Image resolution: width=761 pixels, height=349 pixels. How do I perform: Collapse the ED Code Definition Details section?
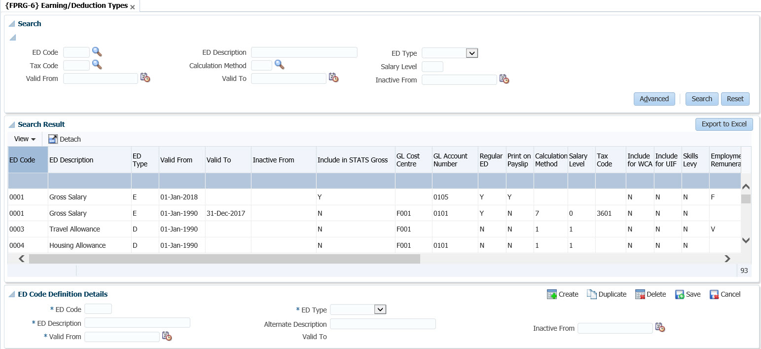(12, 295)
